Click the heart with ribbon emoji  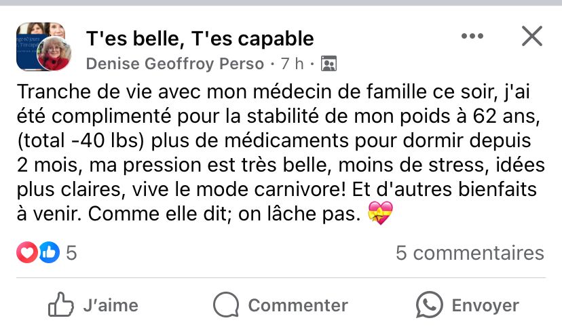point(380,215)
